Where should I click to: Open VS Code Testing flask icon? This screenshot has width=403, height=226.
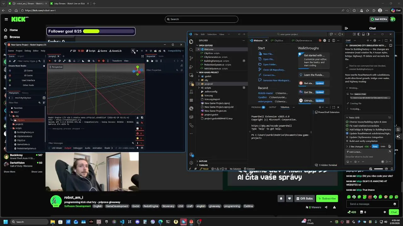click(191, 92)
